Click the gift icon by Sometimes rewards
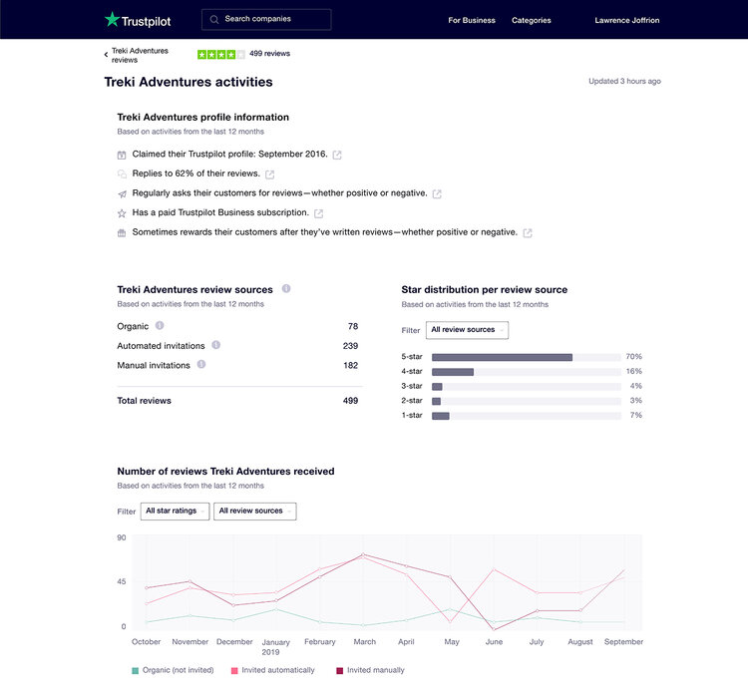748x693 pixels. (x=122, y=233)
